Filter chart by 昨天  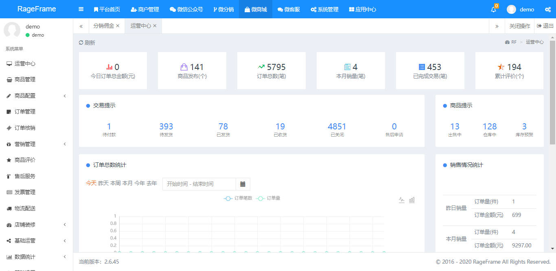coord(103,184)
